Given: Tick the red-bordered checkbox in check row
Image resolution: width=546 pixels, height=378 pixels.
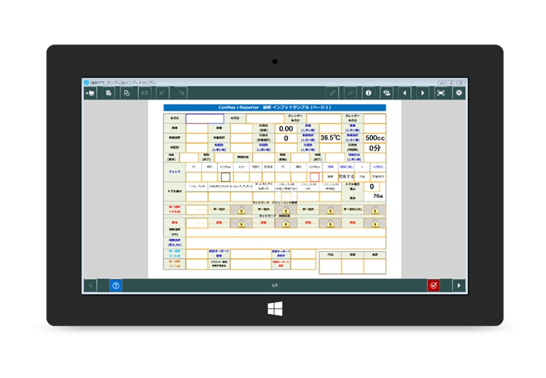Looking at the screenshot, I should 314,177.
